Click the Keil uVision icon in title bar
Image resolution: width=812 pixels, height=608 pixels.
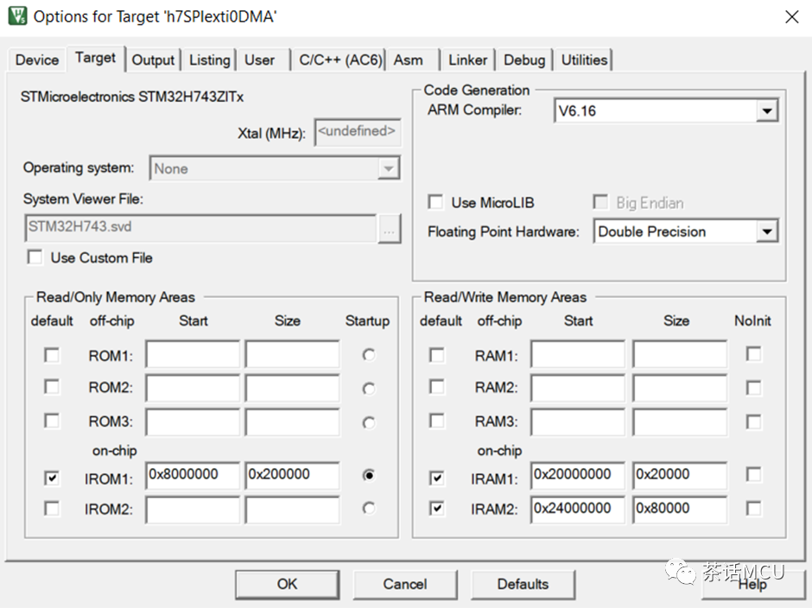[17, 16]
